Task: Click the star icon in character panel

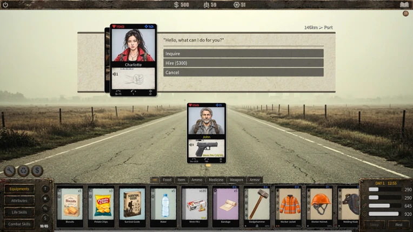Action: (45, 199)
